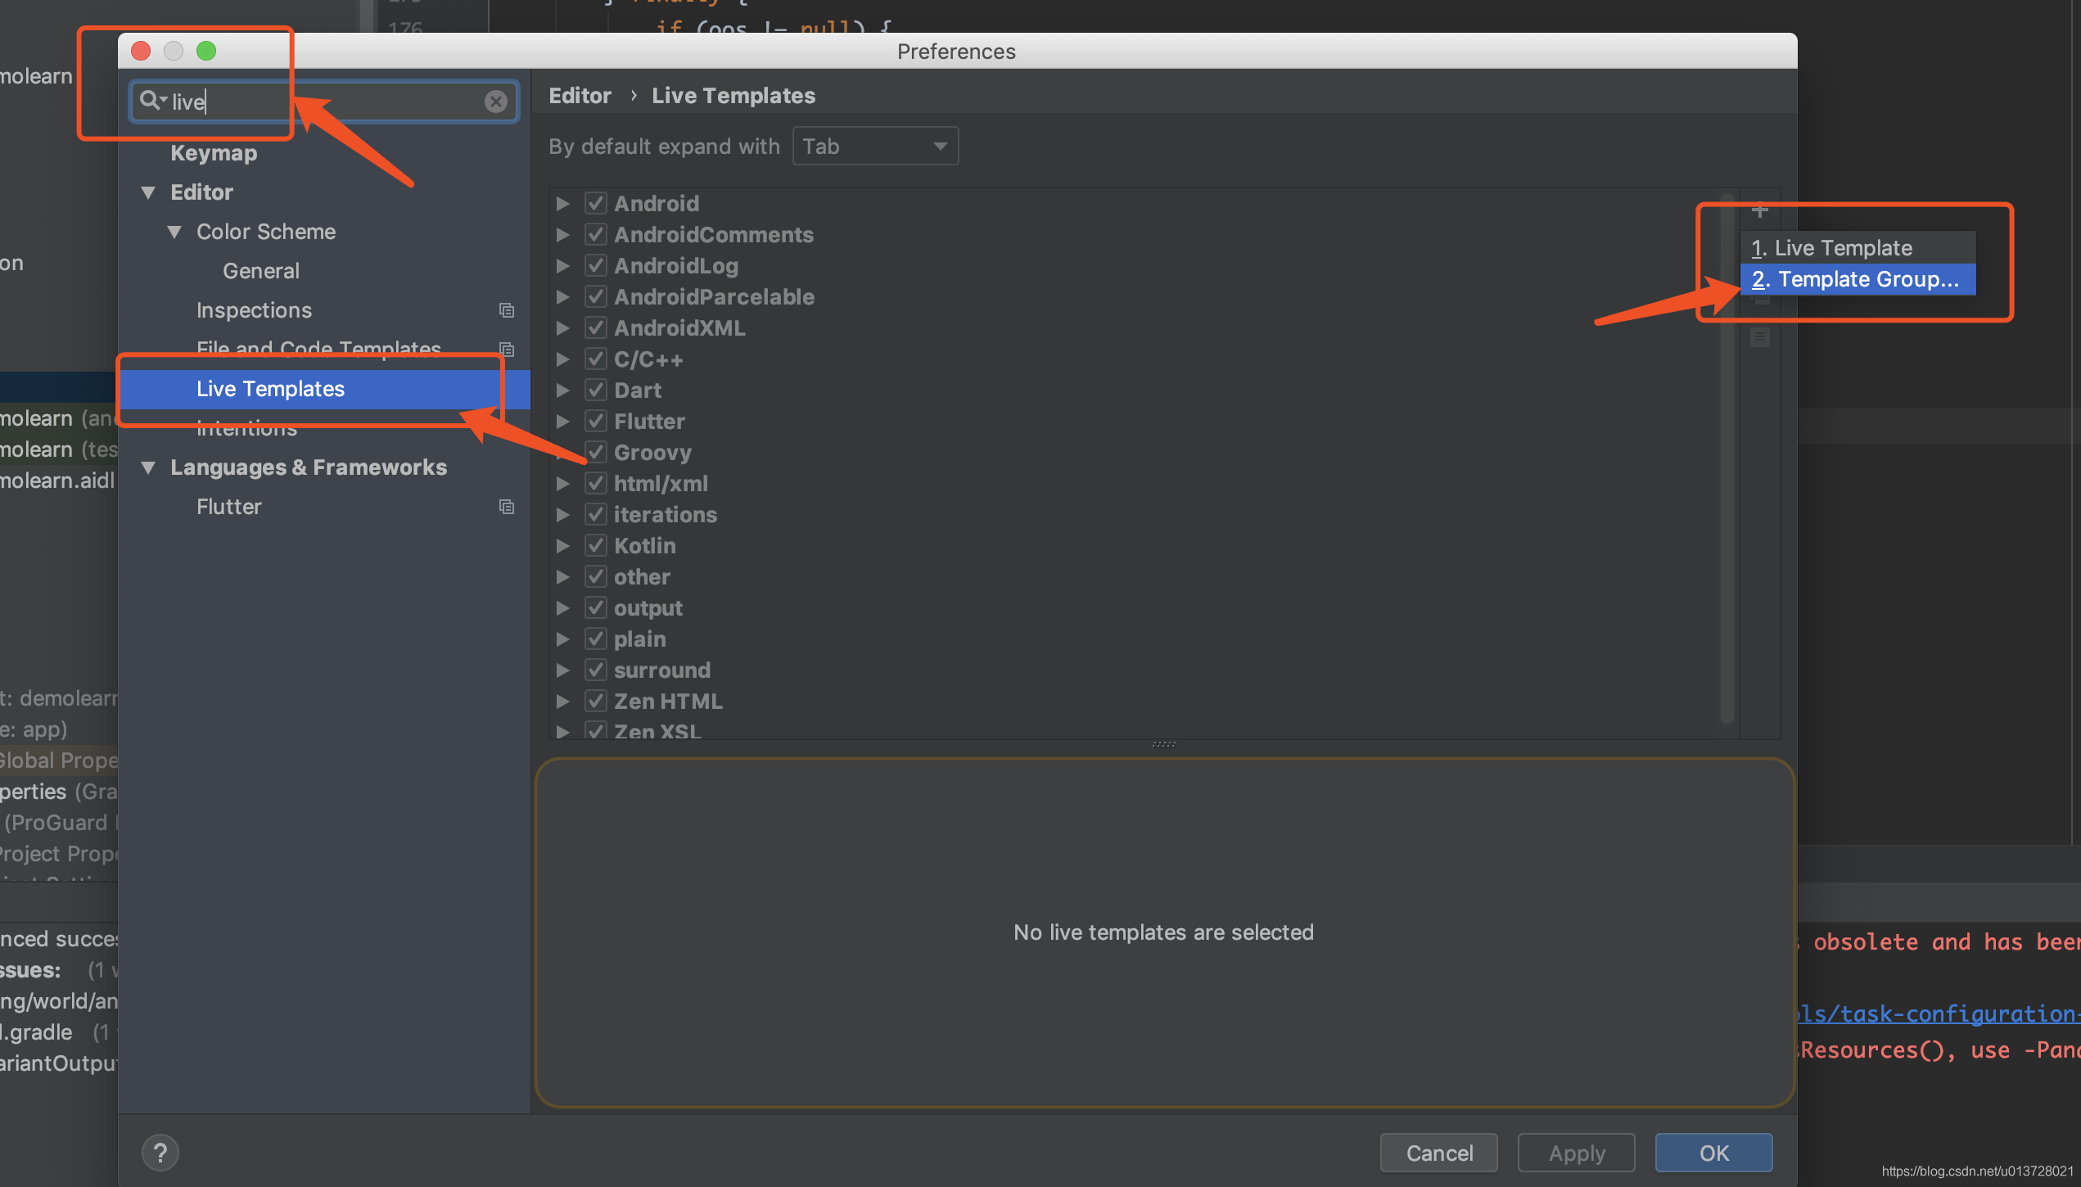Viewport: 2081px width, 1187px height.
Task: Toggle the Android group checkbox
Action: [596, 203]
